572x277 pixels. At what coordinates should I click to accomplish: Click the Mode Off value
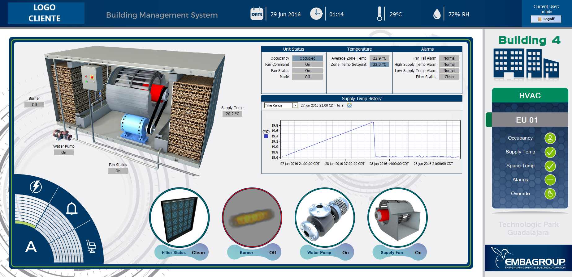point(307,77)
